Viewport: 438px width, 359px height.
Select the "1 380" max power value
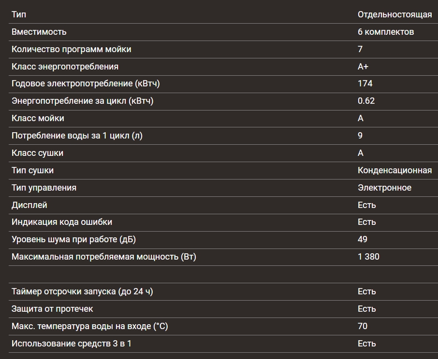(368, 257)
